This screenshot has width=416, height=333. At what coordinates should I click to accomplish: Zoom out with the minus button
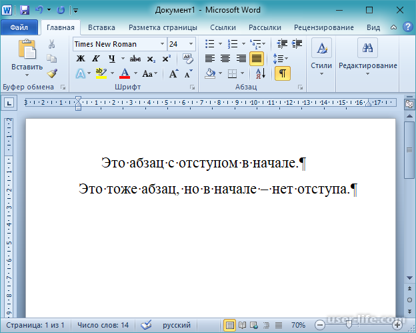coord(320,325)
